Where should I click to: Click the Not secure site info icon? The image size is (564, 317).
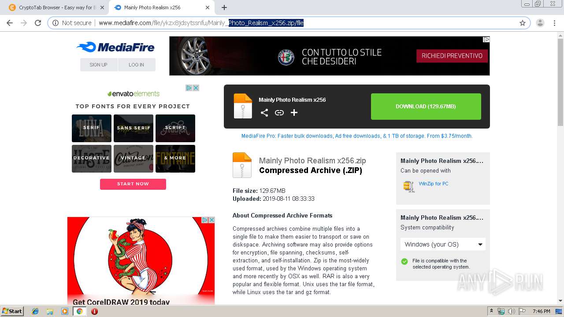[x=56, y=23]
